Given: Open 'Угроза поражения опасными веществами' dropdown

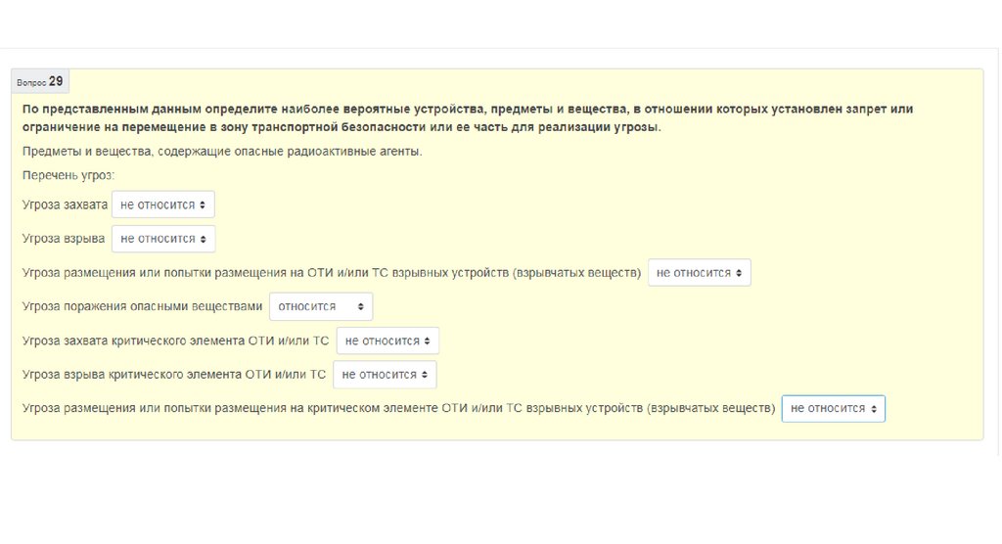Looking at the screenshot, I should [x=320, y=306].
